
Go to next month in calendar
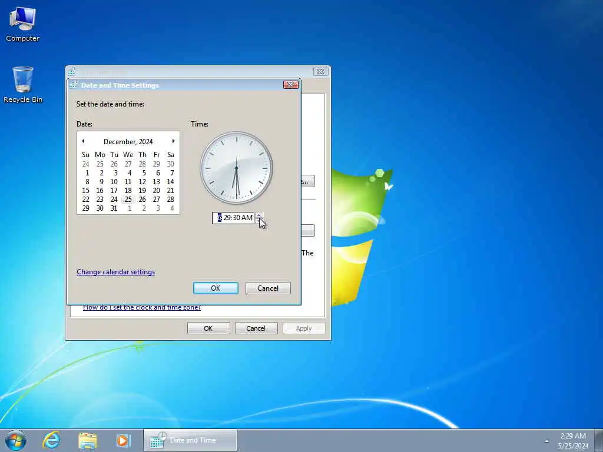click(x=174, y=141)
